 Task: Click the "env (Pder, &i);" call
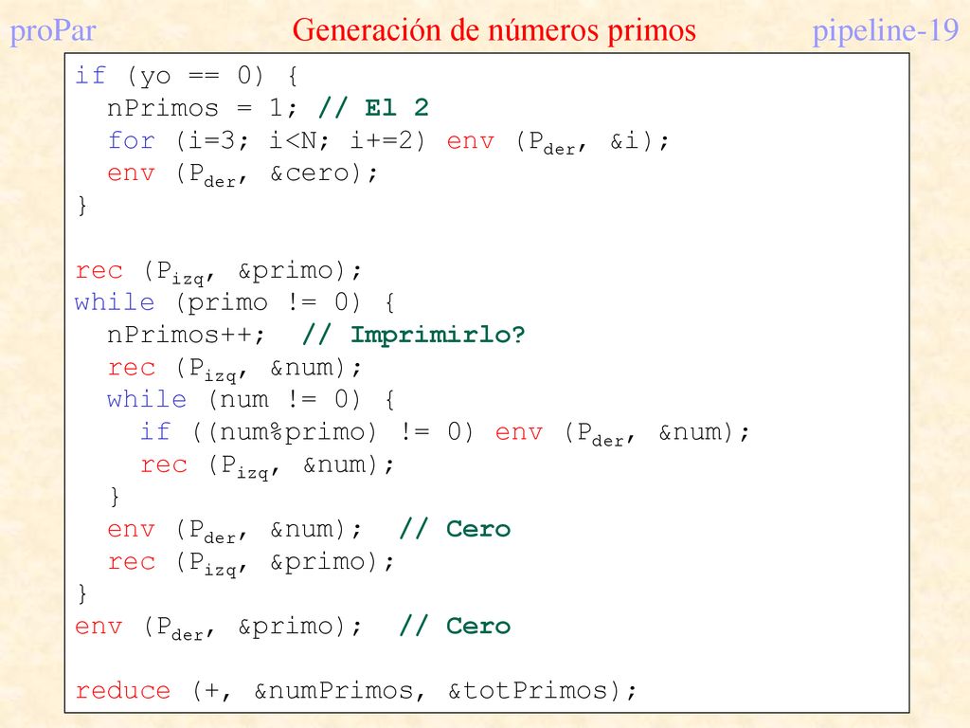(x=557, y=142)
